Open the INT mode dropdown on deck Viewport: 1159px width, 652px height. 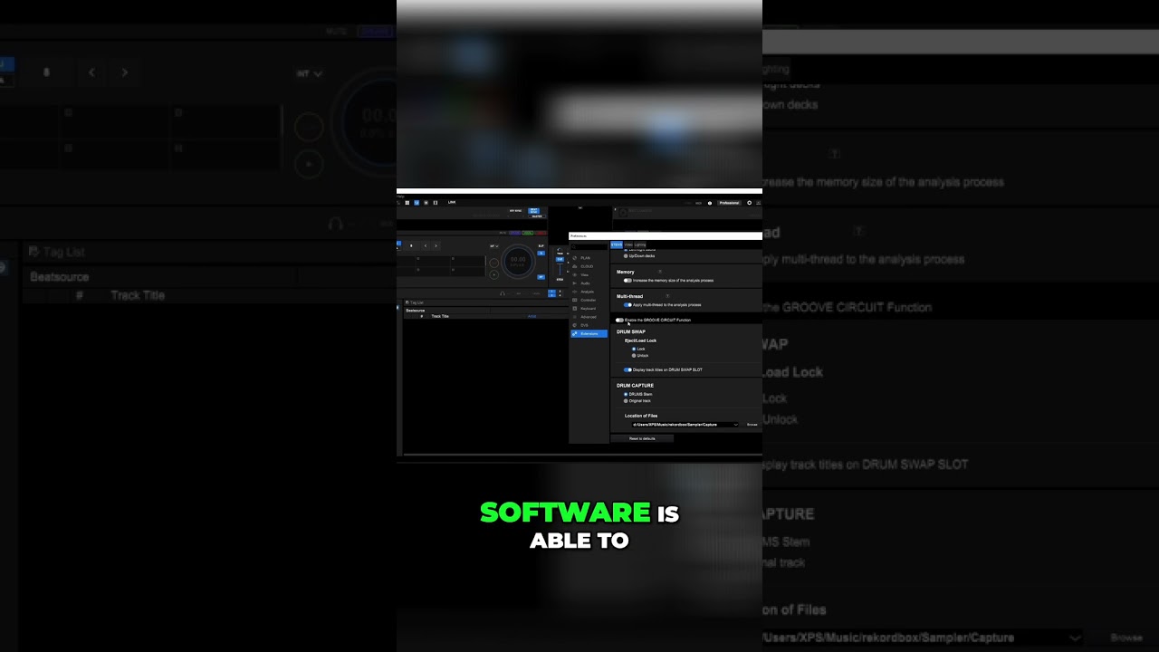click(x=494, y=246)
